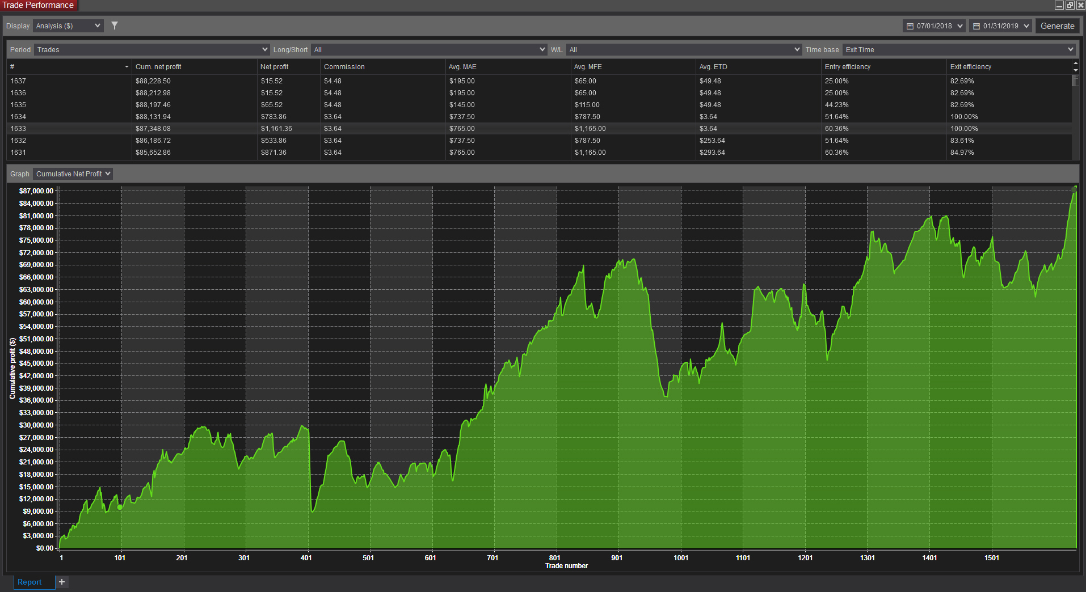1086x592 pixels.
Task: Open the Long/Short All dropdown
Action: coord(429,50)
